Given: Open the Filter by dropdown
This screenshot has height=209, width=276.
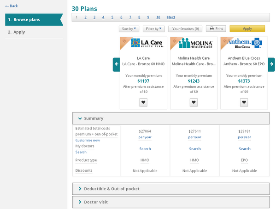Looking at the screenshot, I should (x=153, y=29).
